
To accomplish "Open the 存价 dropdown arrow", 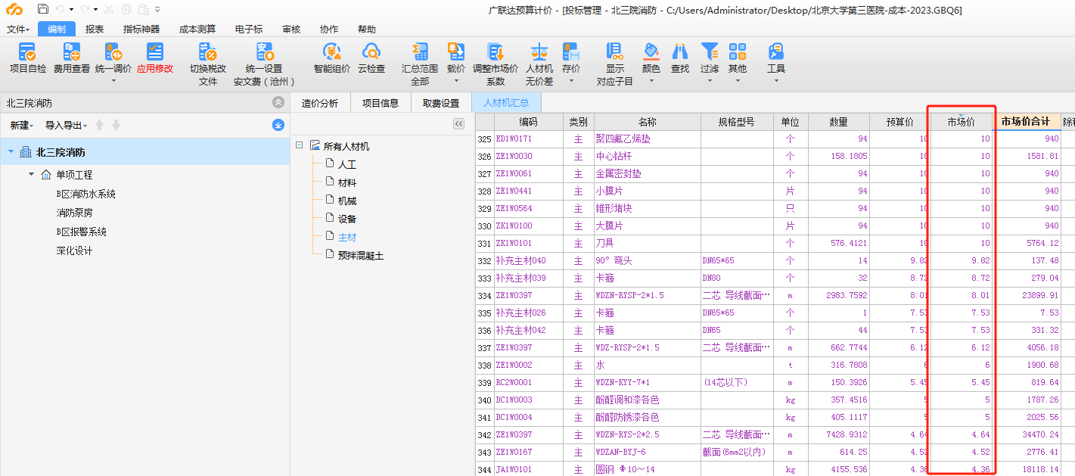I will coord(571,80).
